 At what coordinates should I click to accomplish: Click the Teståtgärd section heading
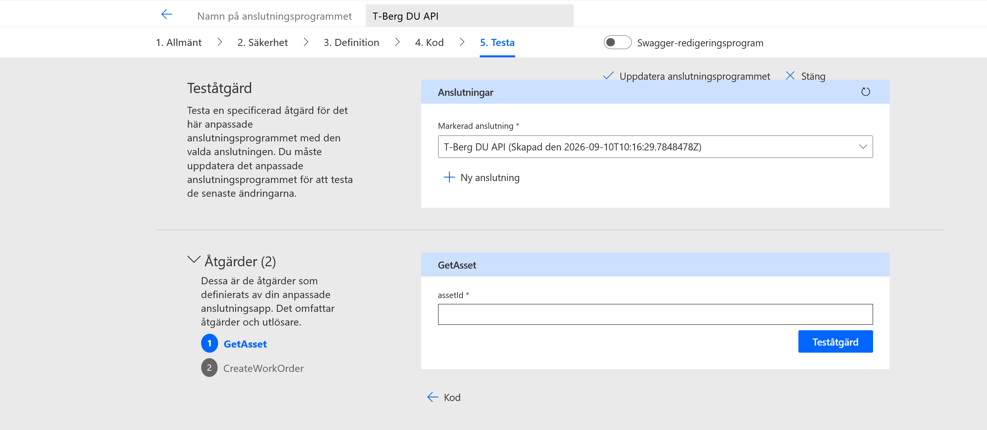coord(219,88)
